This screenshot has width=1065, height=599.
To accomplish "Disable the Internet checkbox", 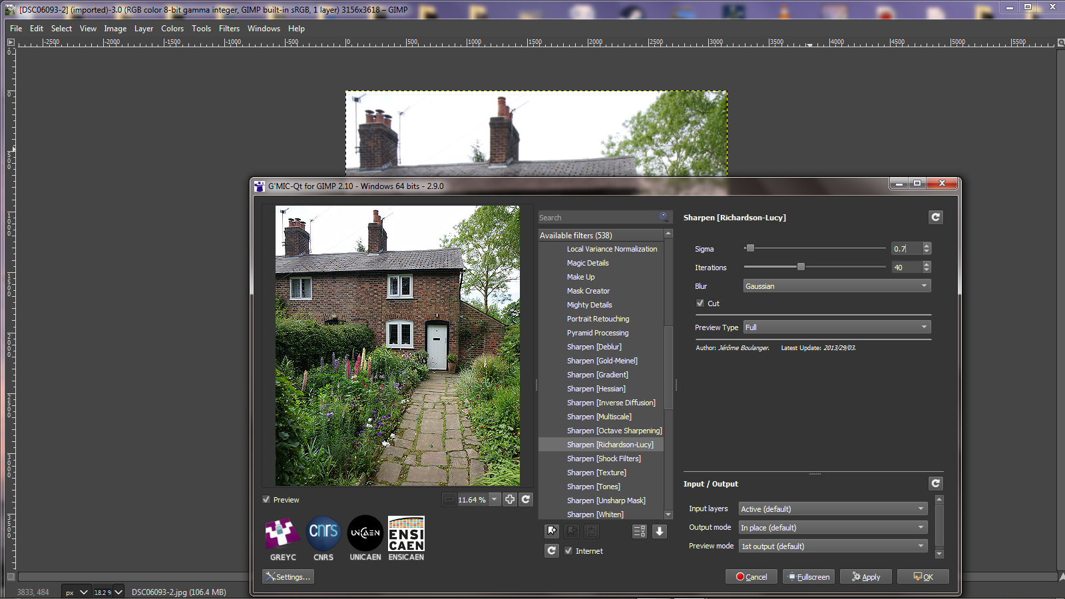I will [x=568, y=551].
